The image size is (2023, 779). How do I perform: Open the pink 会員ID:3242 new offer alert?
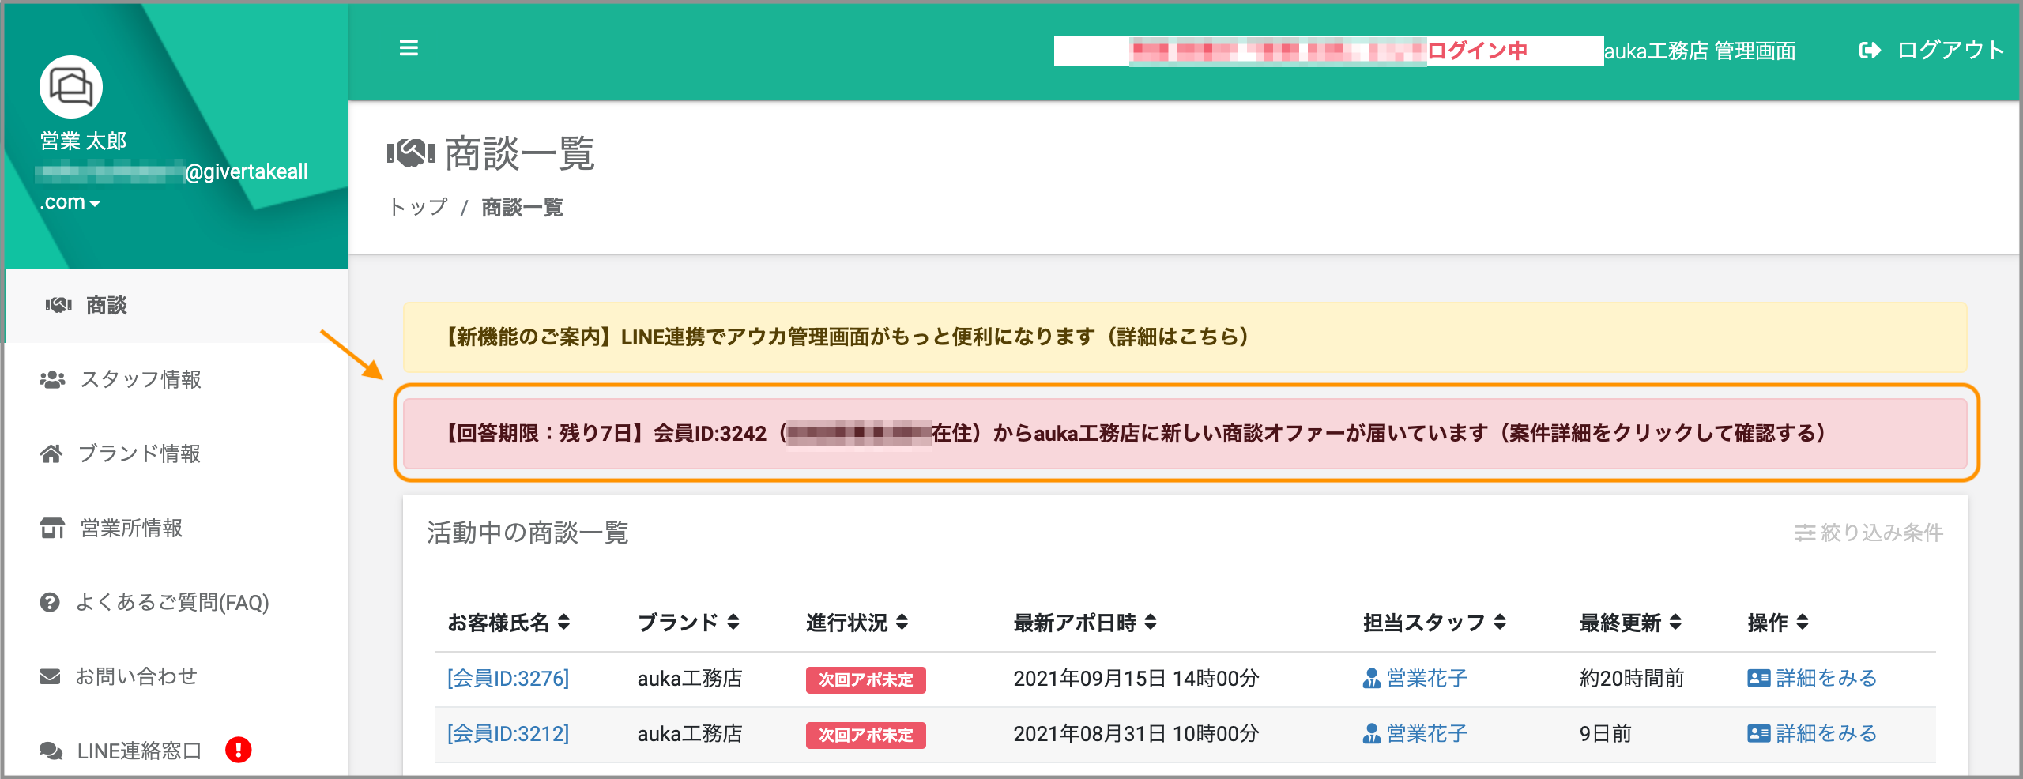[1185, 434]
